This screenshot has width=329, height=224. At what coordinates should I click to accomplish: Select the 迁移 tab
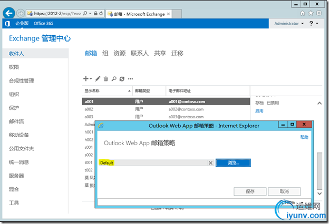(177, 53)
